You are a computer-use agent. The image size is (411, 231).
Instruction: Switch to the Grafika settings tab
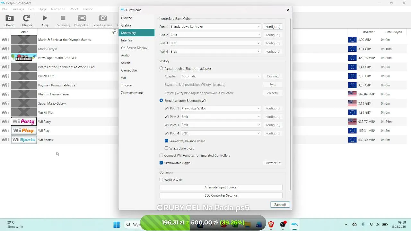pyautogui.click(x=136, y=25)
